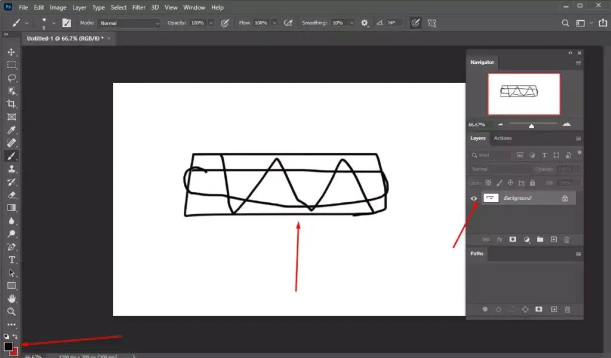Create a new layer
Image resolution: width=611 pixels, height=358 pixels.
tap(553, 239)
